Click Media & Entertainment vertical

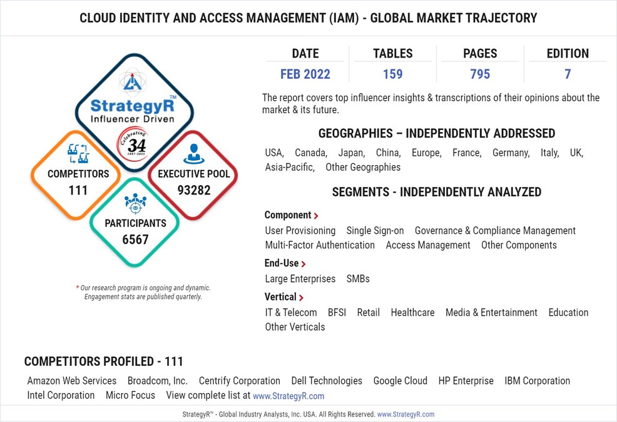point(491,313)
